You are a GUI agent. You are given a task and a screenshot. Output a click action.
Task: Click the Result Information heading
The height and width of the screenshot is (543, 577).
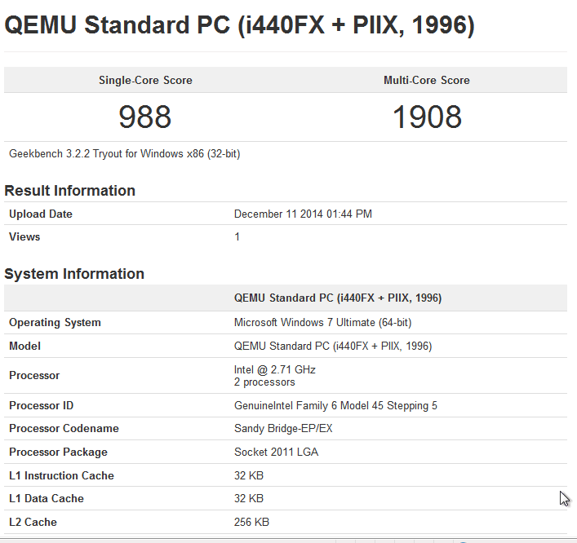click(x=70, y=191)
